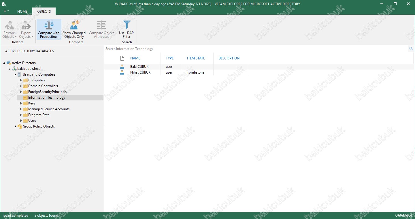415x219 pixels.
Task: Expand the Domain Controllers folder arrow
Action: coord(21,86)
